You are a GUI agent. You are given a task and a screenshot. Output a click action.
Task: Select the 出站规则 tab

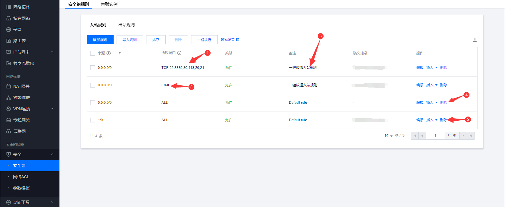(126, 25)
